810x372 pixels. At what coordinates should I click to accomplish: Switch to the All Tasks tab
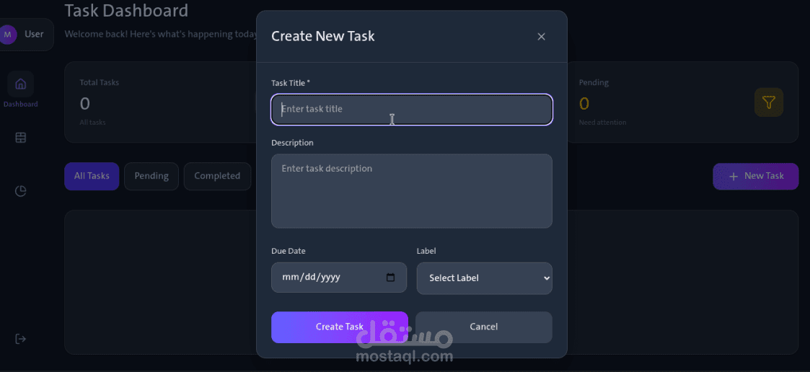(92, 176)
